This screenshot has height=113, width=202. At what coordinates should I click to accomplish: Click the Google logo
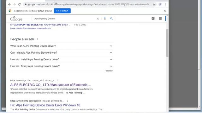(16, 19)
